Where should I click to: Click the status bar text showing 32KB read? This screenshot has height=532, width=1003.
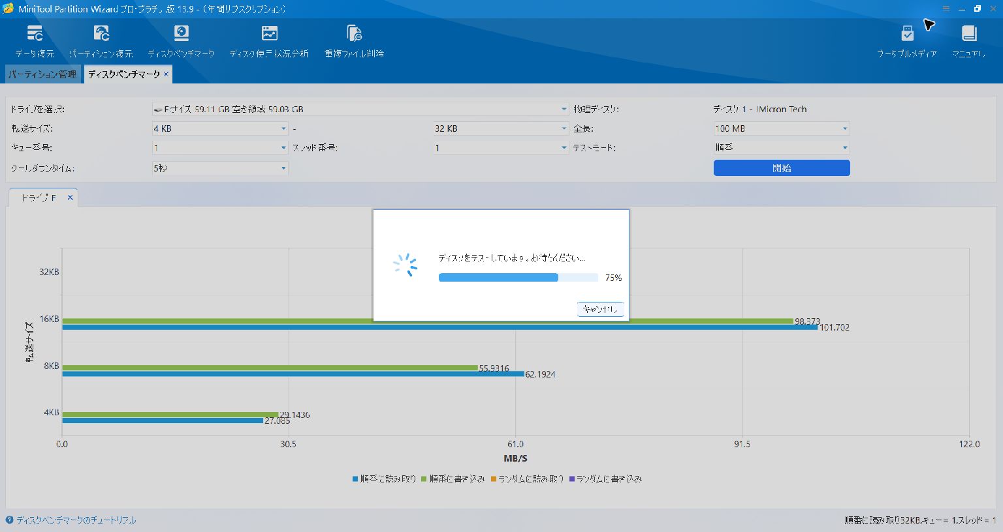[921, 520]
